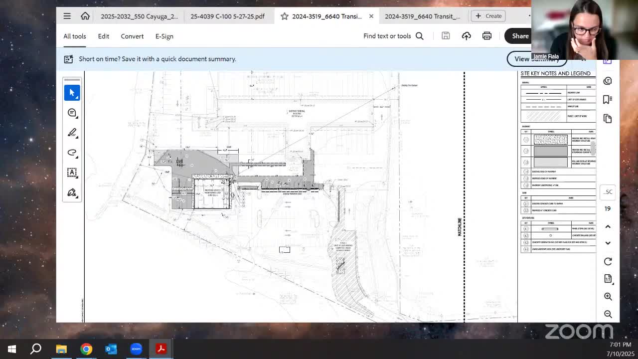
Task: Open the hamburger menu
Action: click(67, 16)
